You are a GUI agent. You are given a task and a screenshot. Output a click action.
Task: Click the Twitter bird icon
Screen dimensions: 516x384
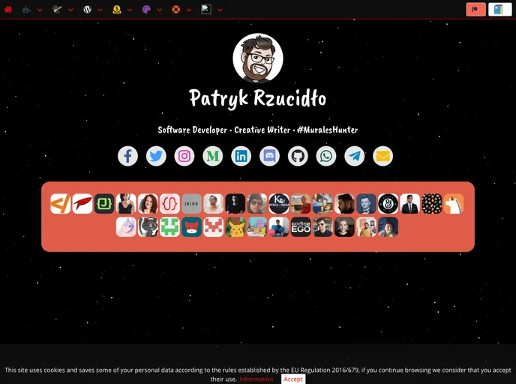[156, 156]
